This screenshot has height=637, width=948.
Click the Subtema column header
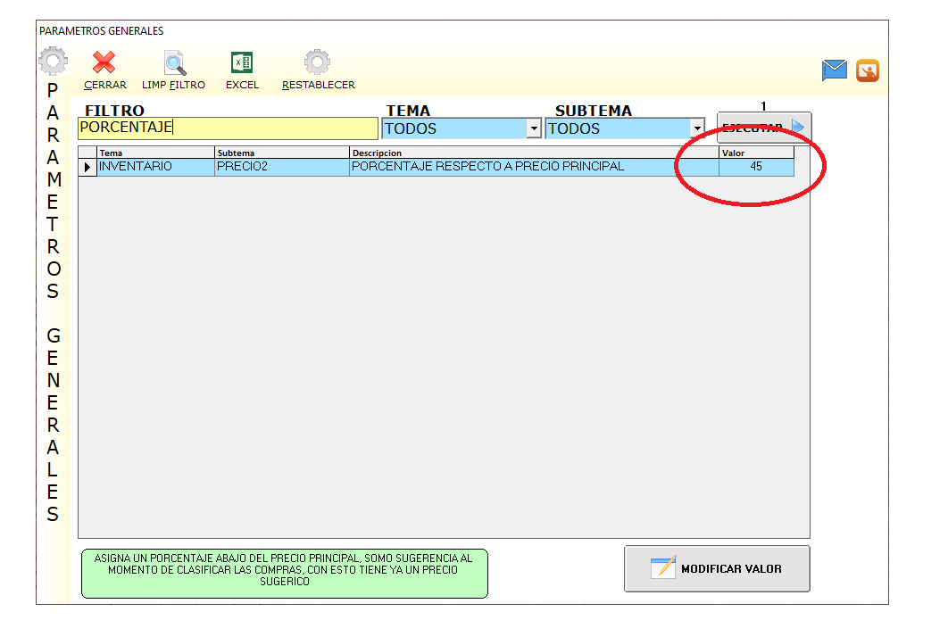(281, 153)
